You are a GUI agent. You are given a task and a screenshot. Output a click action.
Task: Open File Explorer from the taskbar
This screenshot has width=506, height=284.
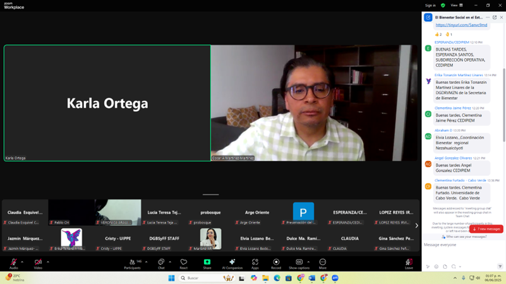pos(265,278)
